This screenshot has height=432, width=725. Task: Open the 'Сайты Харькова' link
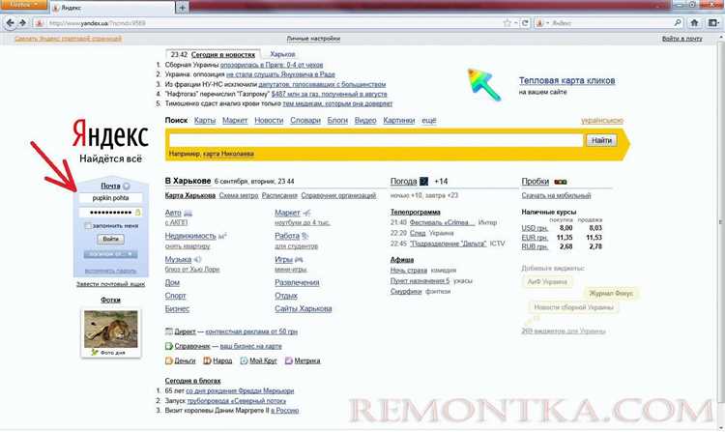303,308
